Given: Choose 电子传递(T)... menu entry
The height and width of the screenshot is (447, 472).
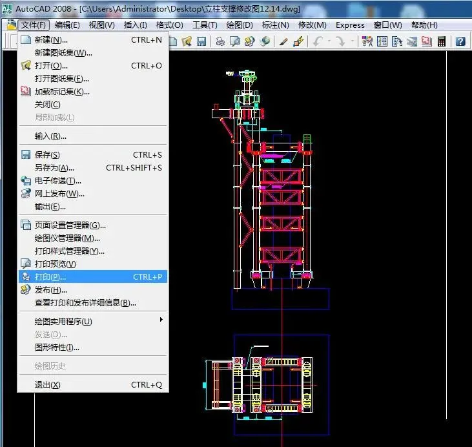Looking at the screenshot, I should click(93, 181).
